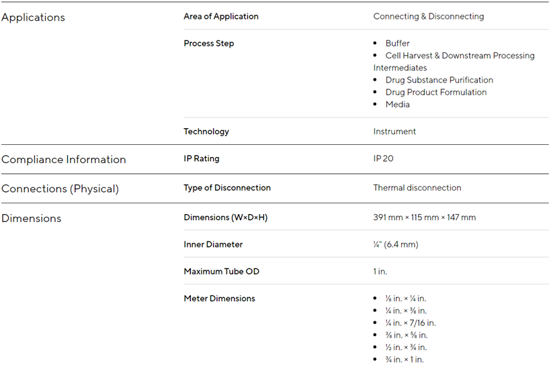
Task: Click the Technology row label
Action: pos(206,132)
